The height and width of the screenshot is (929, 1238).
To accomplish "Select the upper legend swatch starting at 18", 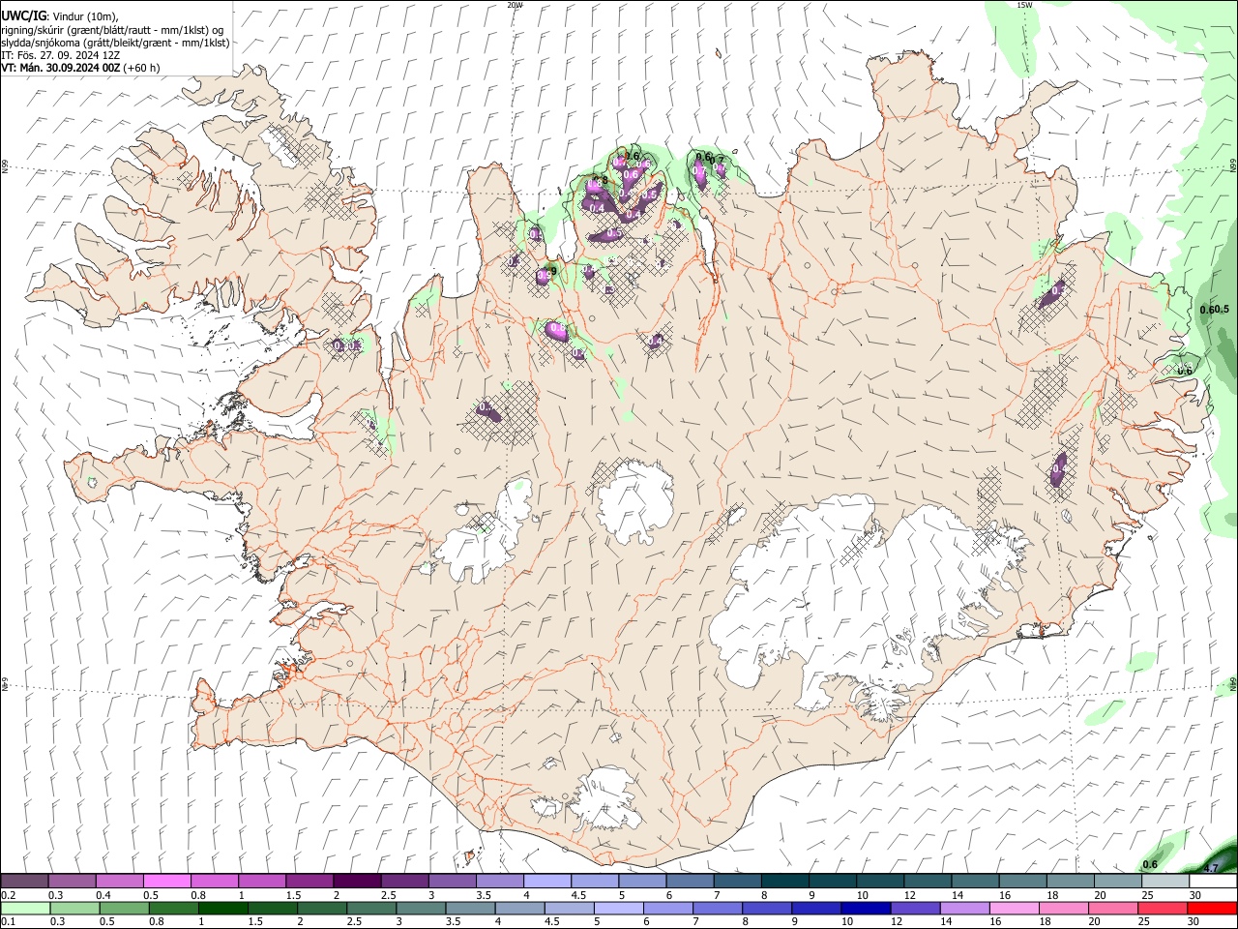I will click(1070, 882).
